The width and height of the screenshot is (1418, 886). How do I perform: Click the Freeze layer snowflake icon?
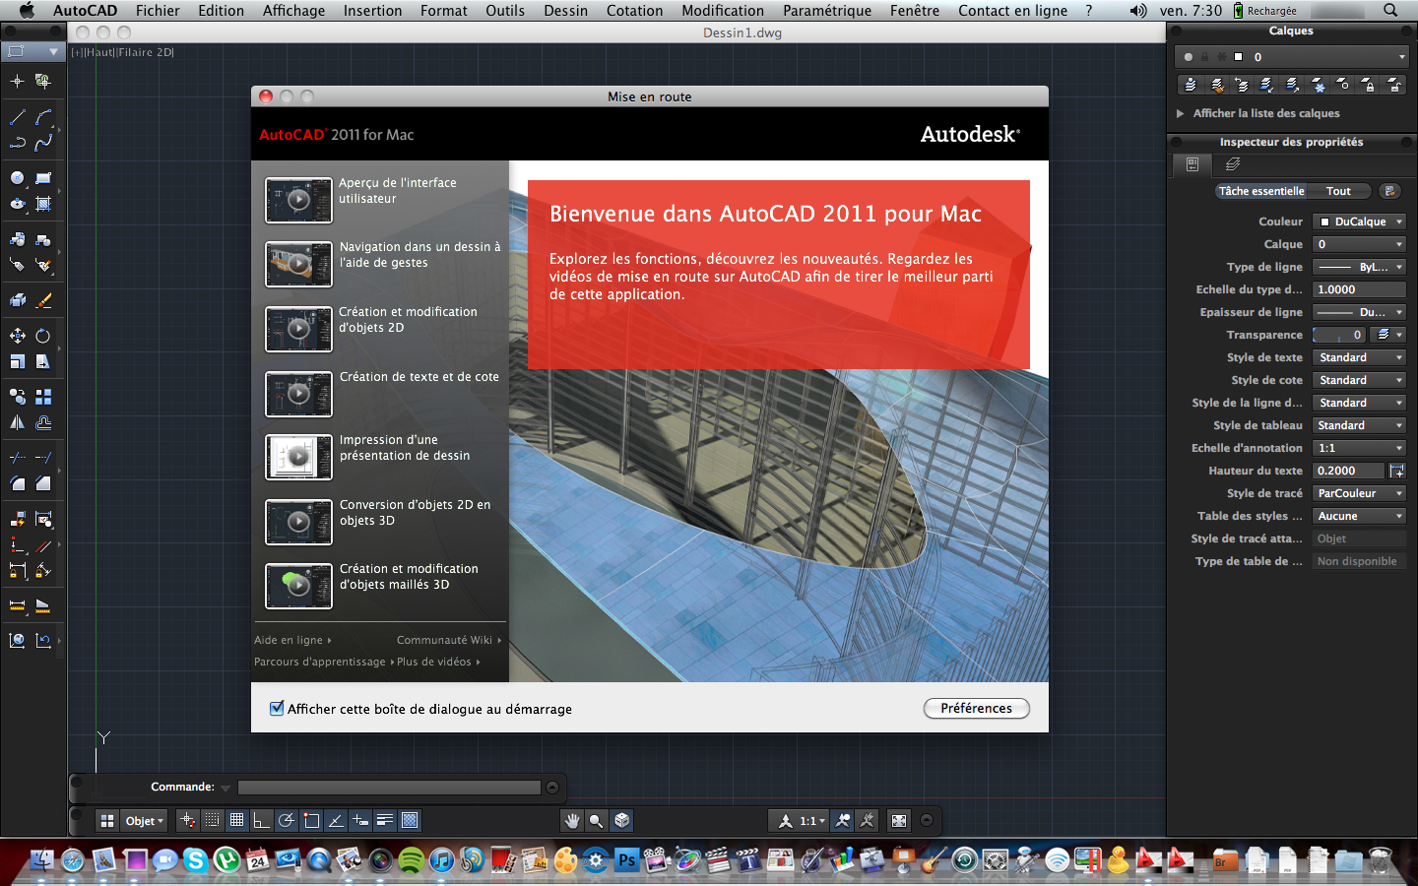tap(1319, 85)
